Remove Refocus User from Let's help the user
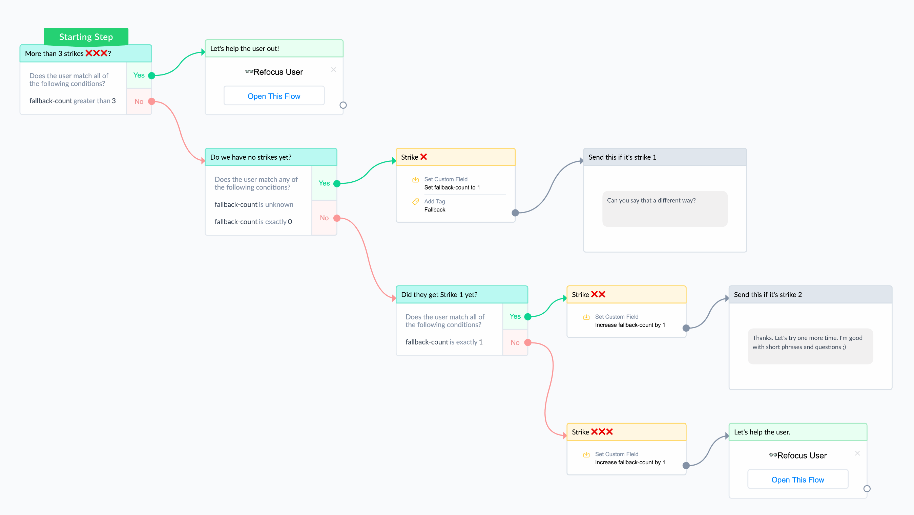Screen dimensions: 914x515 pos(857,453)
